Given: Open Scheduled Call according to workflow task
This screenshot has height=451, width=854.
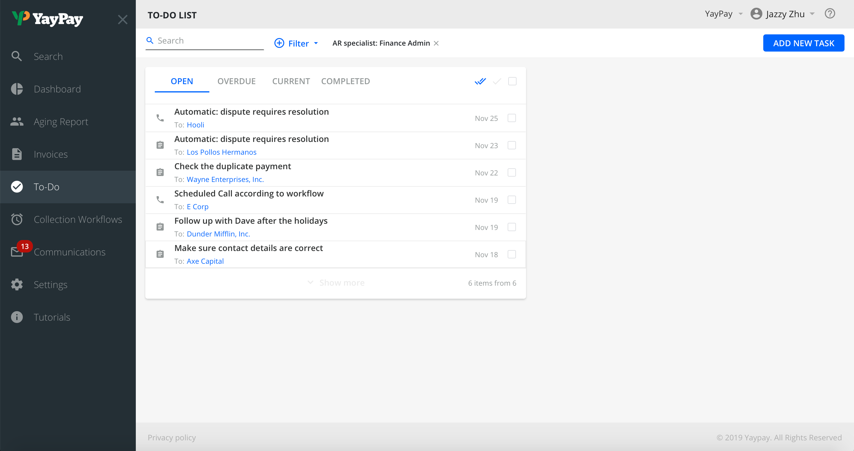Looking at the screenshot, I should pos(249,193).
